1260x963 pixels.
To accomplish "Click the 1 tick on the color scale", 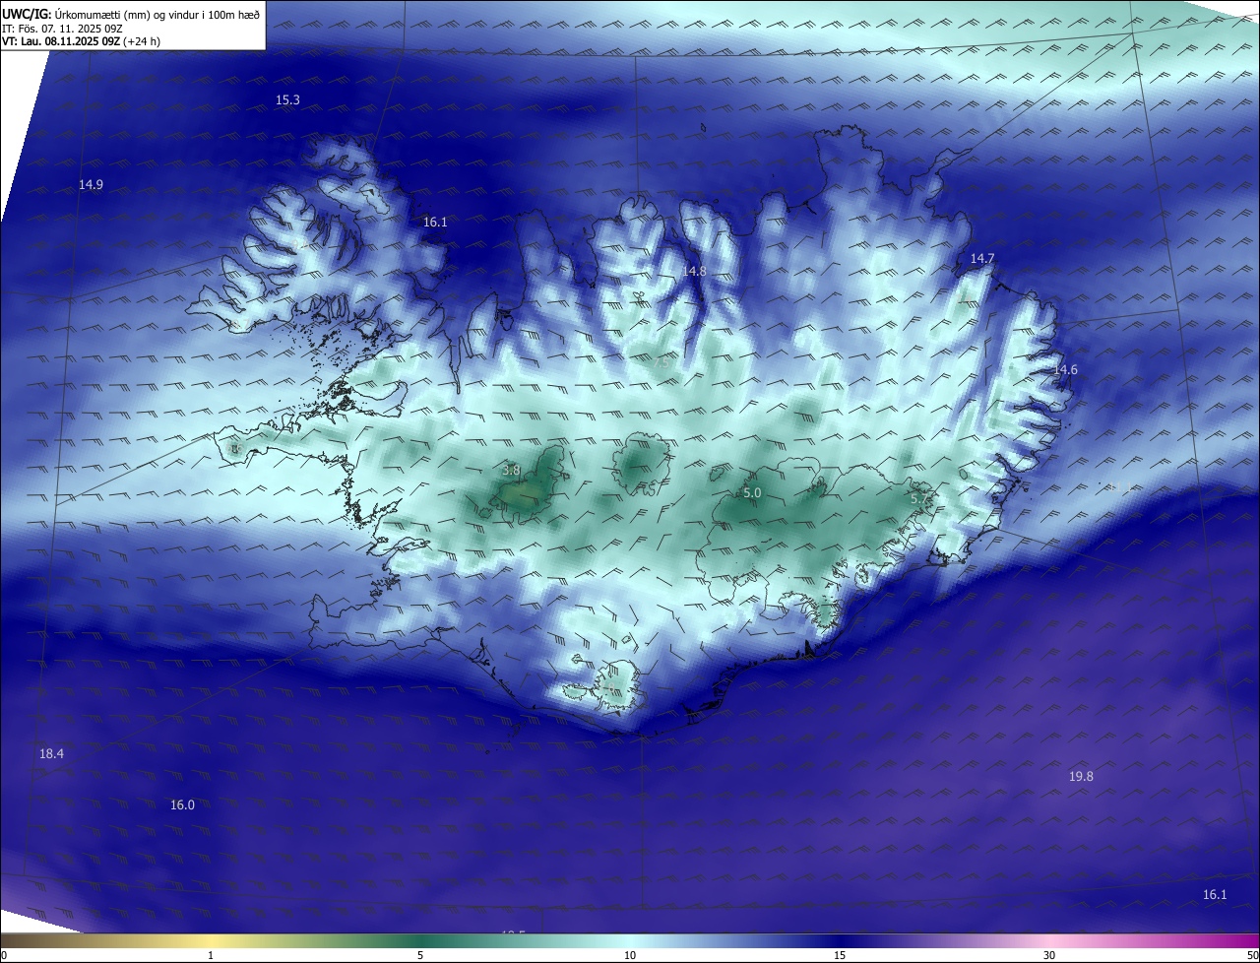I will (211, 955).
